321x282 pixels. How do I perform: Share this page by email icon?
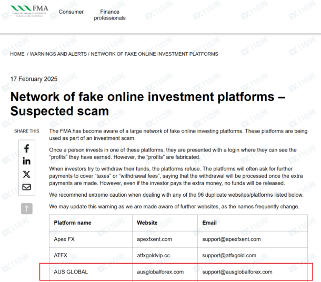(27, 187)
